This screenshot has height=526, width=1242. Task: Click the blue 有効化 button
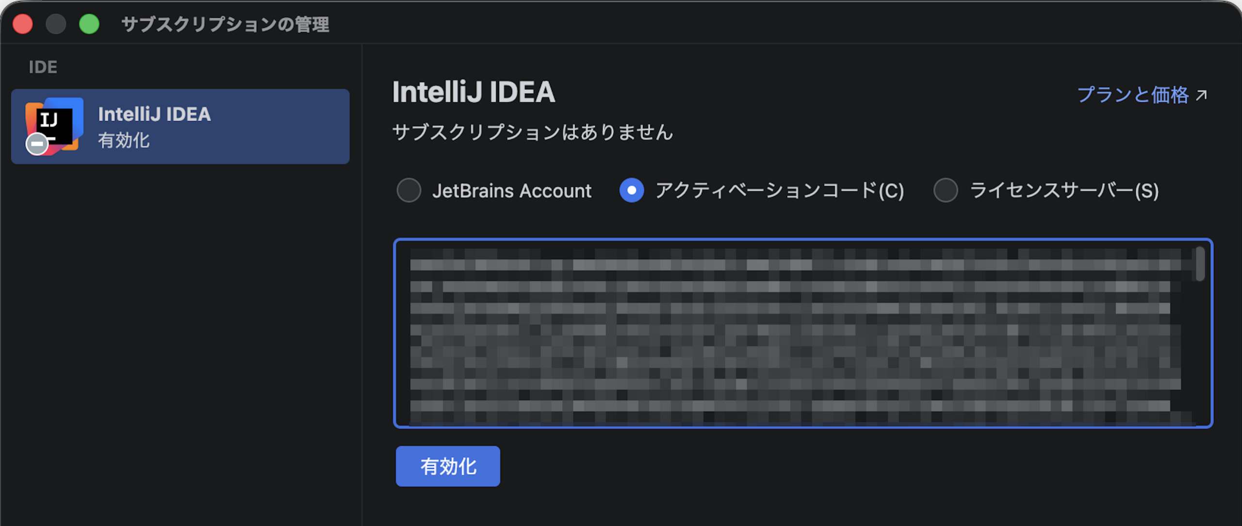point(448,466)
